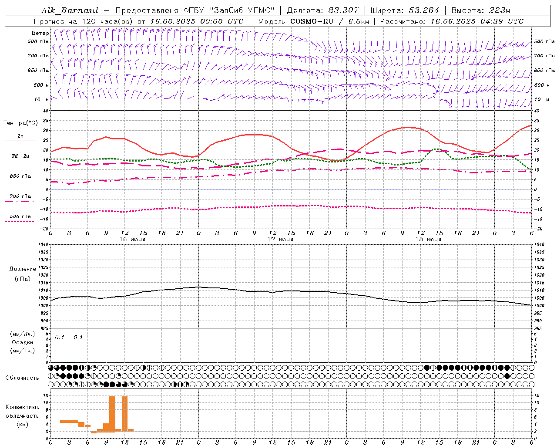Click the '10 м' label left of wind panel
Viewport: 557px width, 446px height.
pos(42,99)
